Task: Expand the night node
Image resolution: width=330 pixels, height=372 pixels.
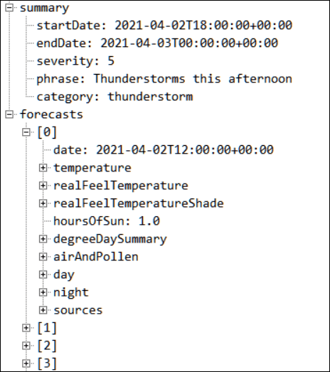Action: (43, 292)
